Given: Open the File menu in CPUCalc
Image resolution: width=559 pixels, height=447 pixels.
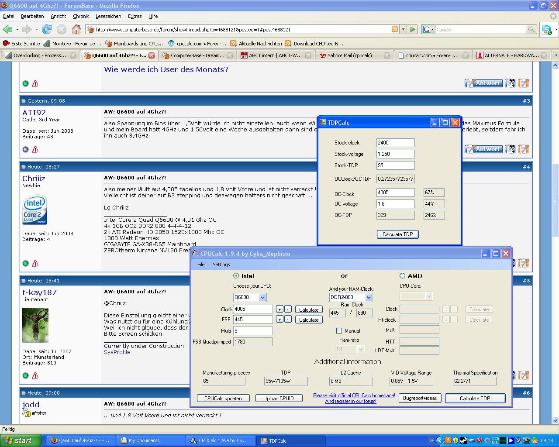Looking at the screenshot, I should tap(201, 265).
